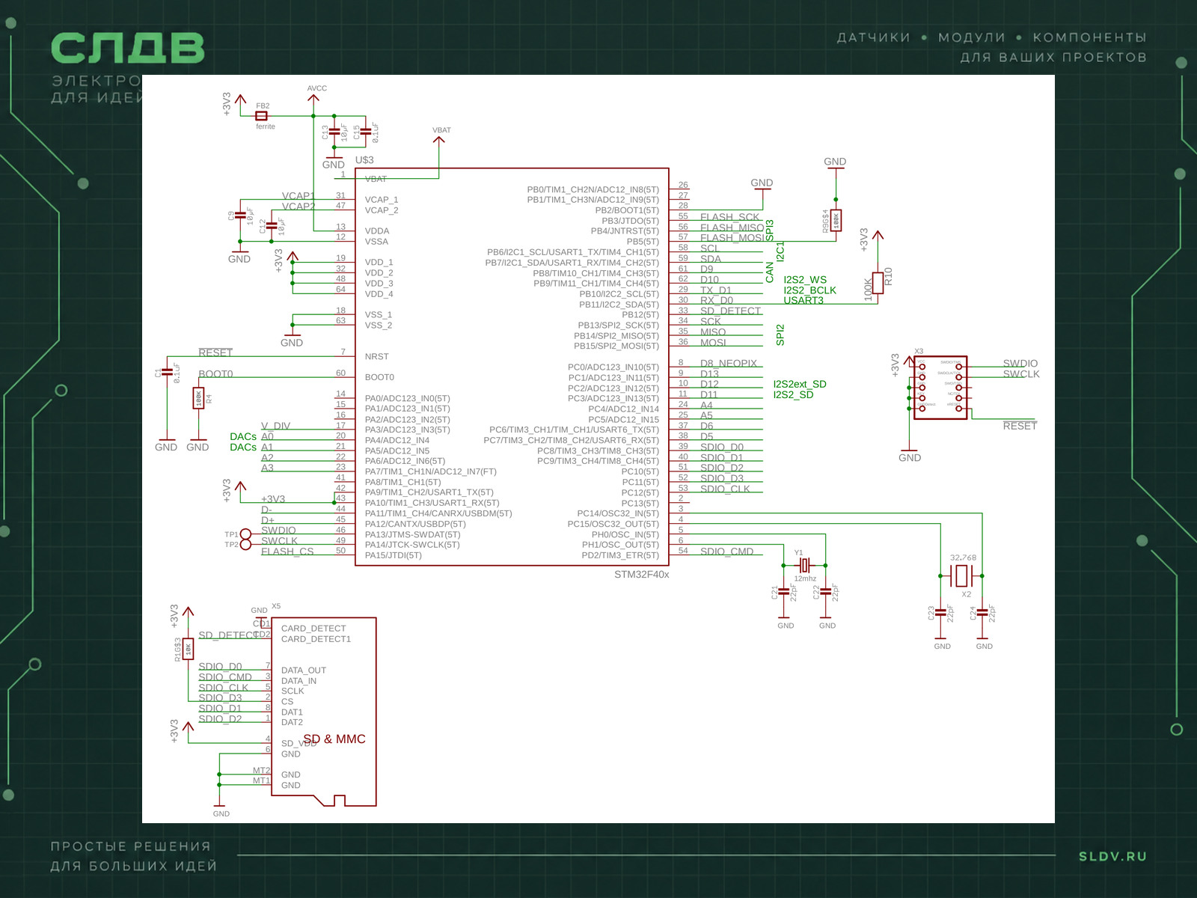Screen dimensions: 1197x898
Task: Click the D8_NEOPIX net label
Action: click(729, 364)
